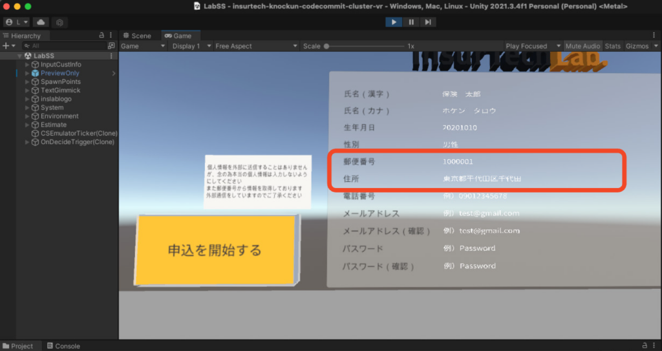This screenshot has width=662, height=351.
Task: Click the Unity version control icon
Action: (x=59, y=22)
